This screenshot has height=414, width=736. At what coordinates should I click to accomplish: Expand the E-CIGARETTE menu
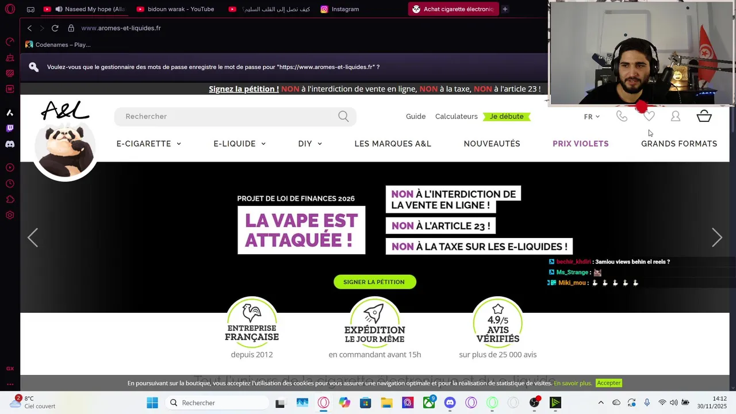click(x=149, y=144)
